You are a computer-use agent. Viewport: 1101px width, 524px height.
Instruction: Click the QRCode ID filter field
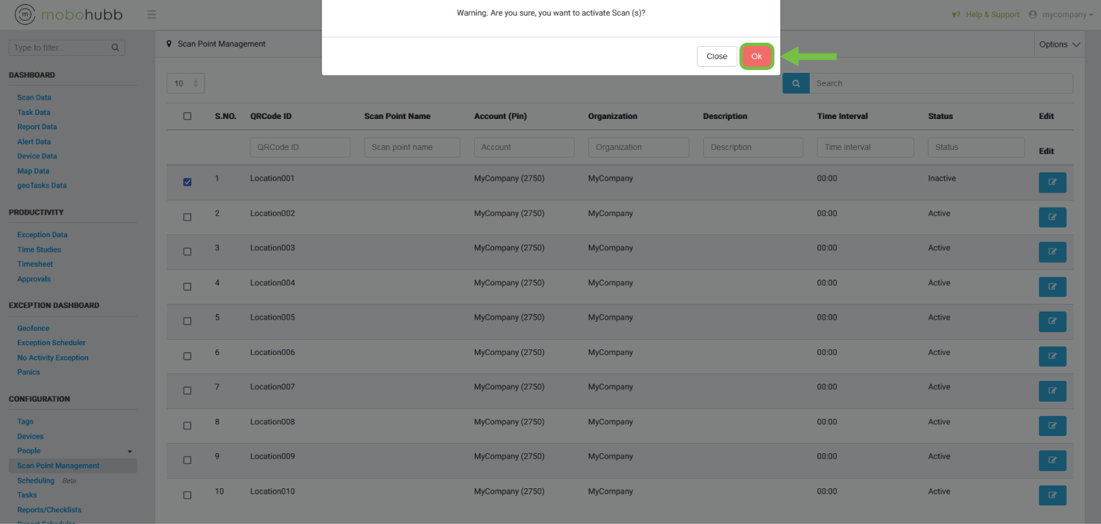pos(300,147)
